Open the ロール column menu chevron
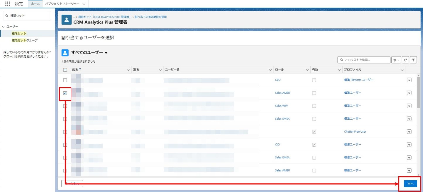The height and width of the screenshot is (192, 423). (307, 70)
